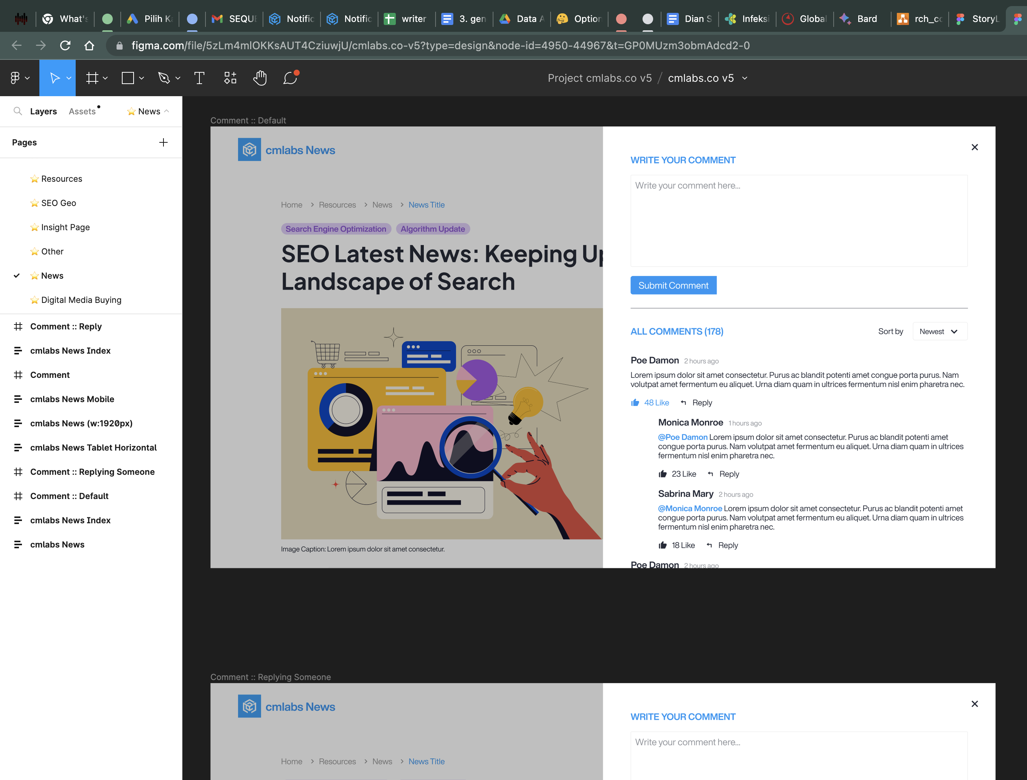Click the article illustration image
This screenshot has height=780, width=1027.
coord(442,424)
